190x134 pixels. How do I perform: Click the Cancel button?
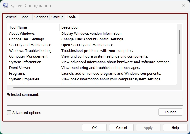[x=121, y=128]
